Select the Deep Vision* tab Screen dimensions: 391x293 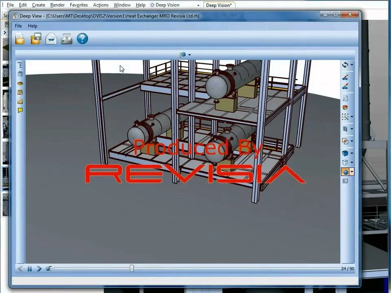[x=219, y=5]
